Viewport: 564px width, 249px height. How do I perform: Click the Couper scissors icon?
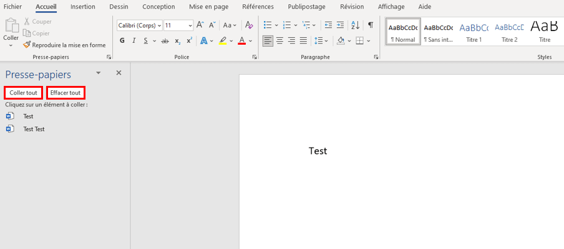pyautogui.click(x=27, y=22)
